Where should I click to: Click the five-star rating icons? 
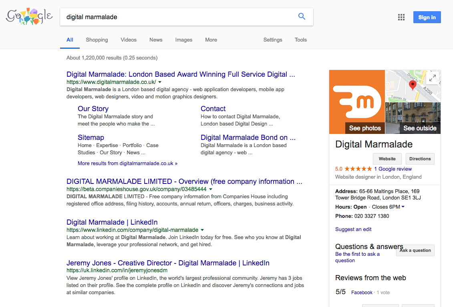[x=358, y=169]
